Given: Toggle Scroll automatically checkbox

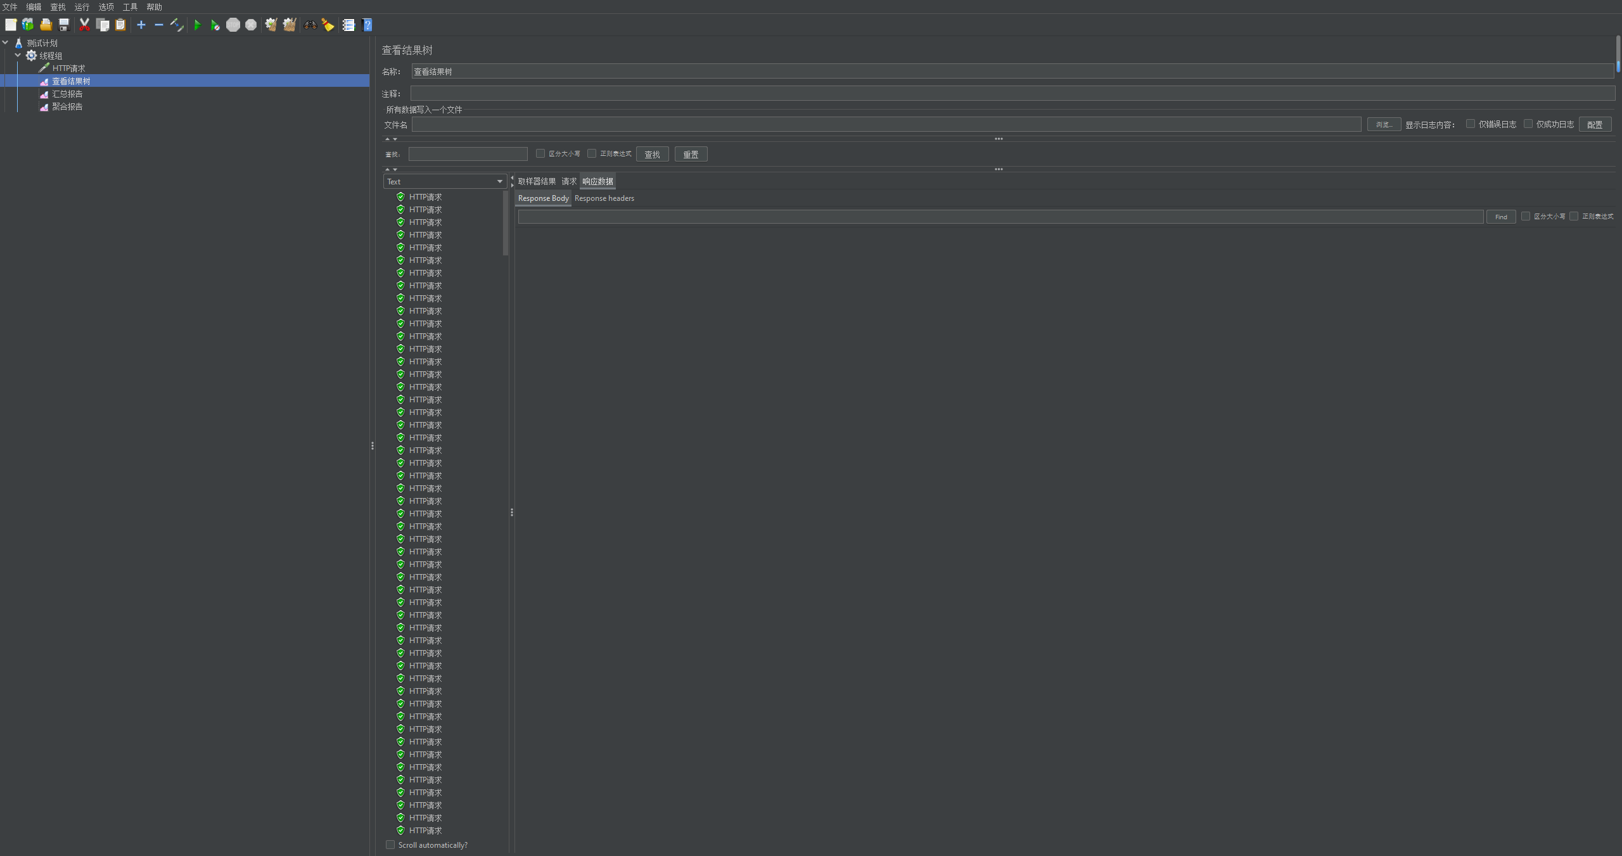Looking at the screenshot, I should pyautogui.click(x=390, y=845).
